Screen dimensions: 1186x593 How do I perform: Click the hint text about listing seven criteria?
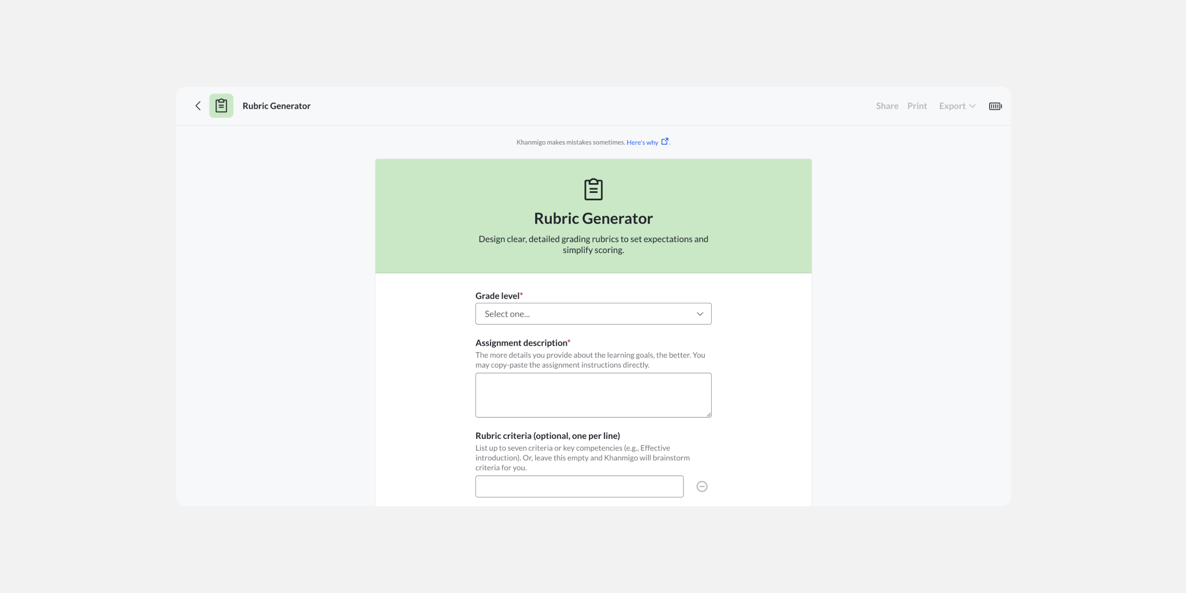click(x=583, y=458)
